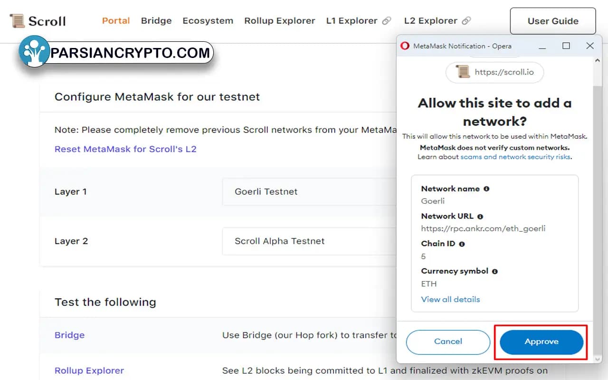
Task: Click the Layer 2 row label
Action: coord(71,241)
